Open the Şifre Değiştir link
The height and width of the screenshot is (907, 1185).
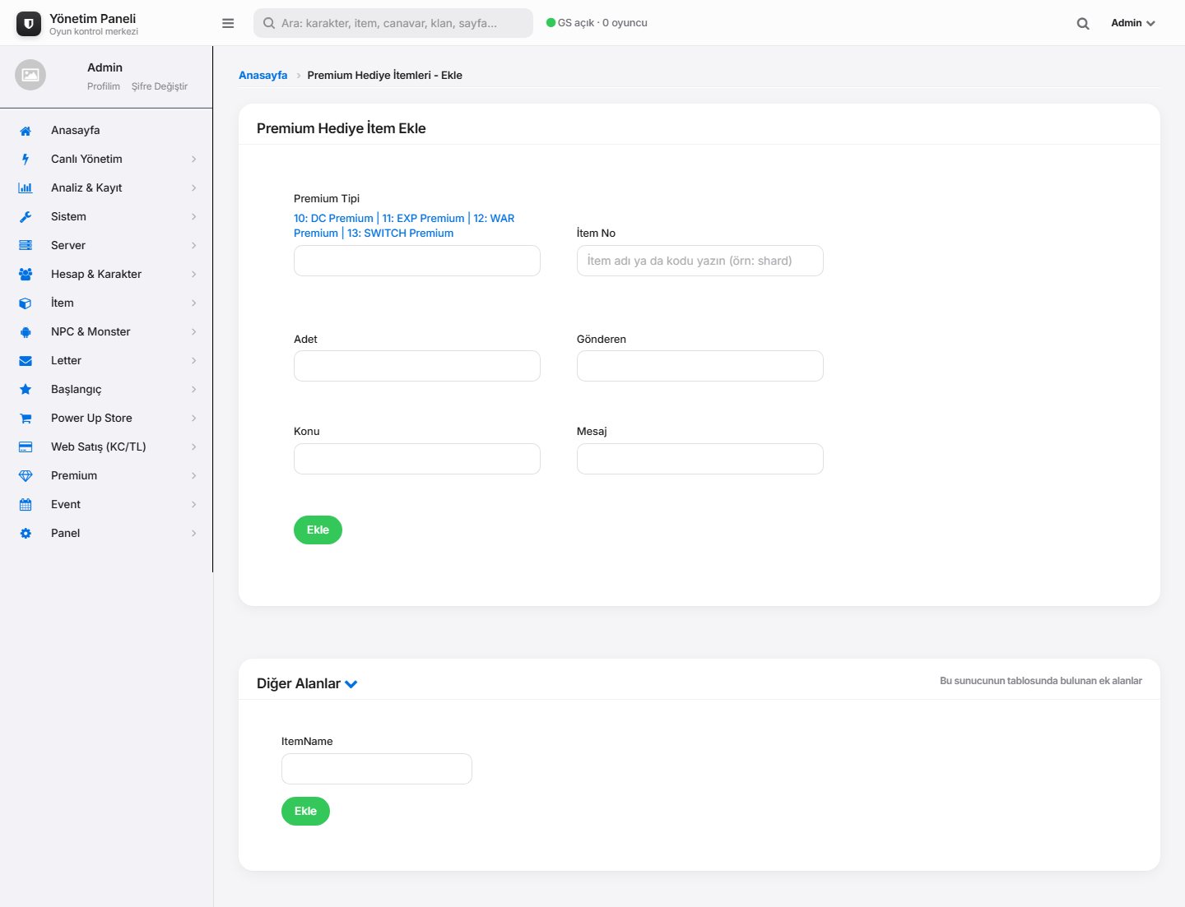160,86
